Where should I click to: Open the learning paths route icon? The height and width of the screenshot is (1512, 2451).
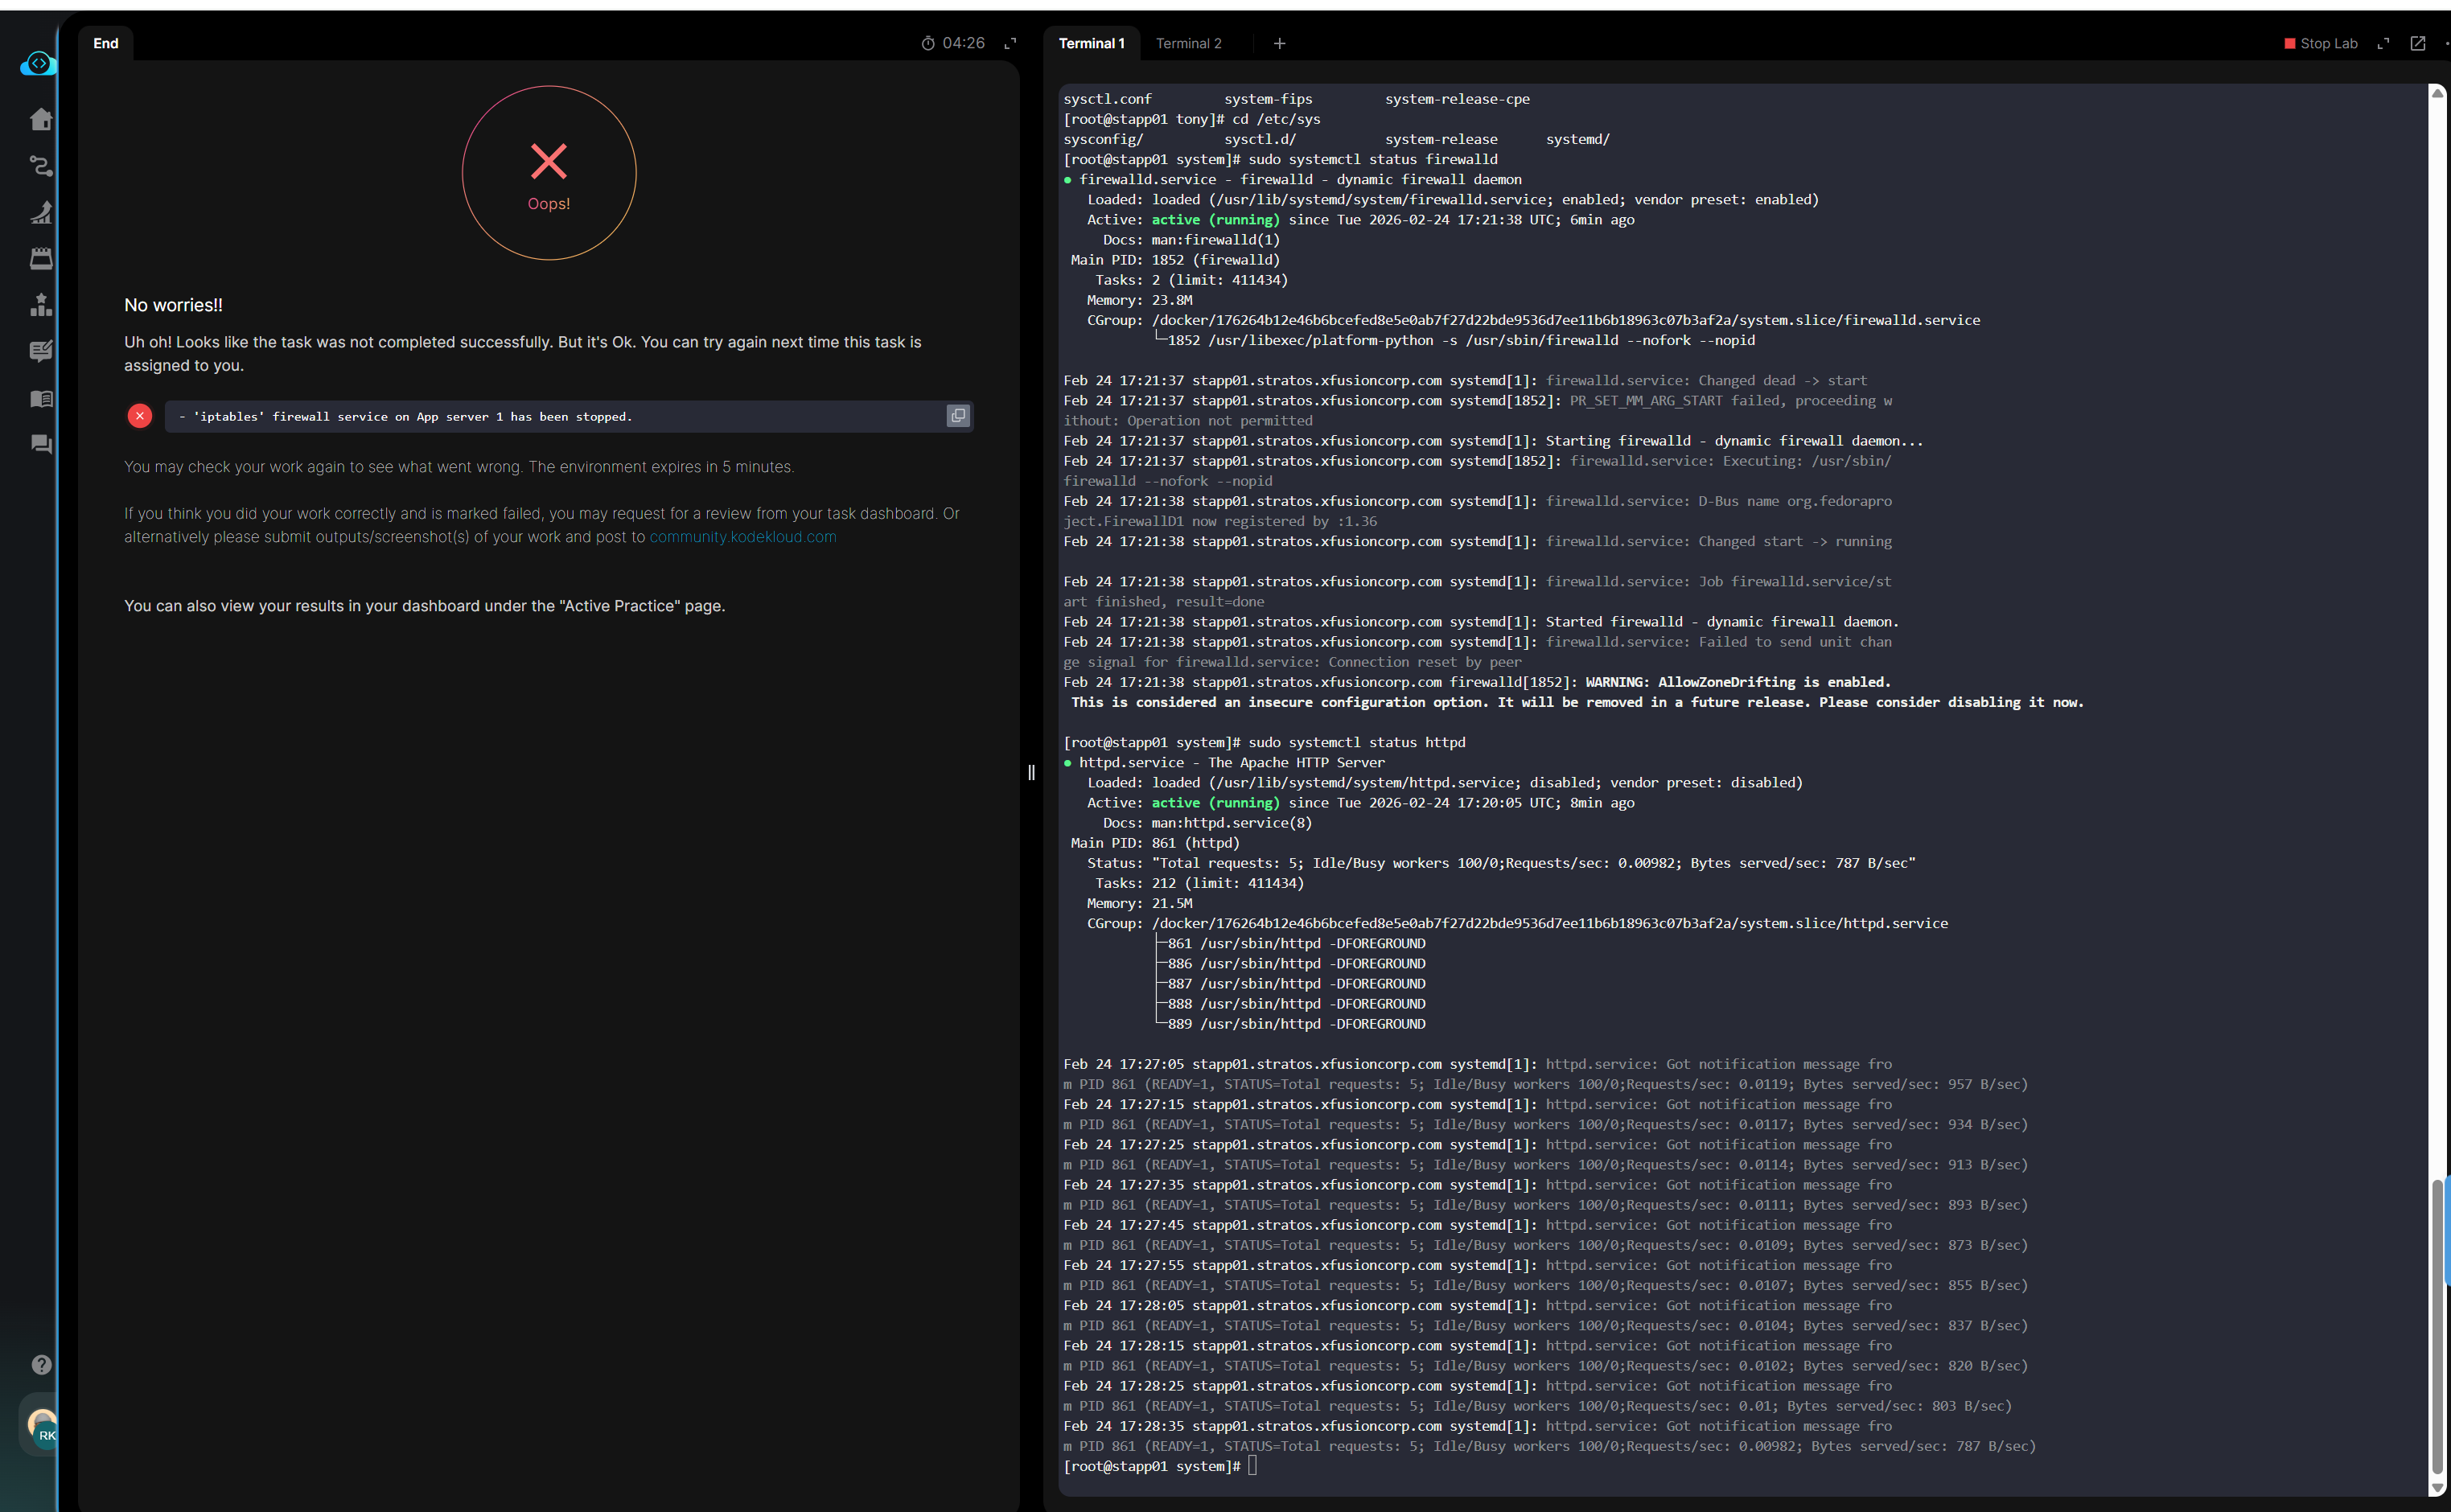point(41,166)
